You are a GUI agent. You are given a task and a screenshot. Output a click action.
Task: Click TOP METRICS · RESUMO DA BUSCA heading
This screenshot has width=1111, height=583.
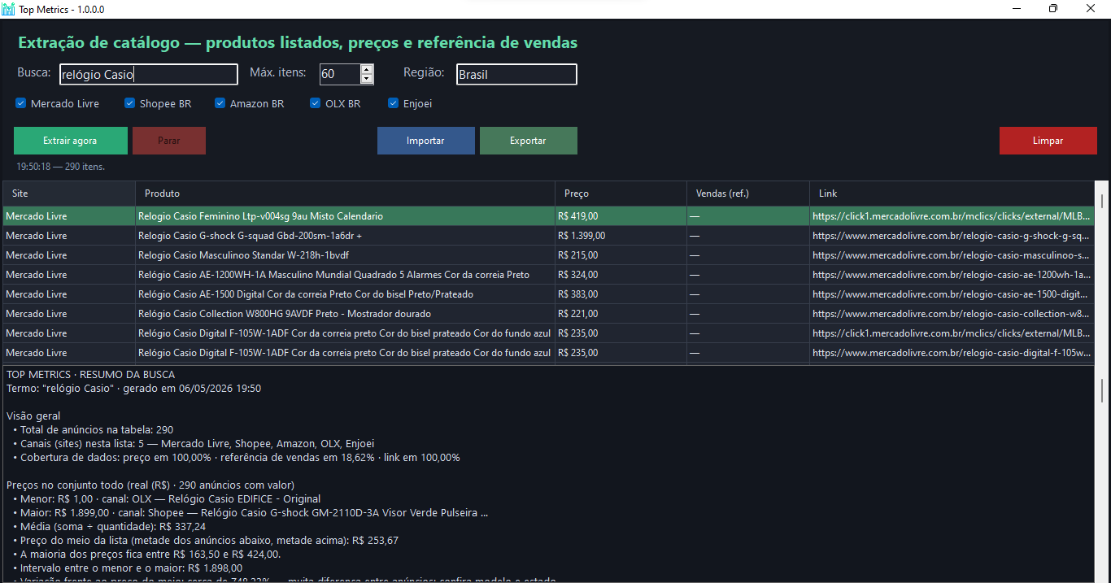[x=90, y=375]
